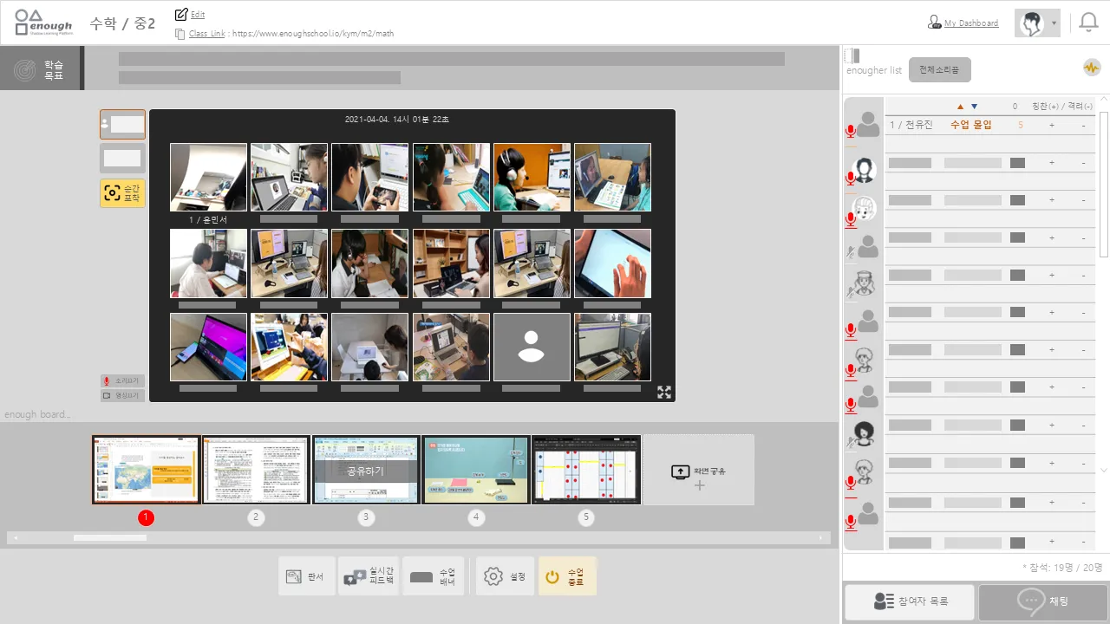Viewport: 1110px width, 624px height.
Task: Open the profile avatar dropdown
Action: click(1037, 23)
